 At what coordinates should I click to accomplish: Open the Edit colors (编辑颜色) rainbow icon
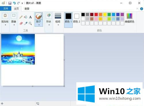[x=129, y=16]
